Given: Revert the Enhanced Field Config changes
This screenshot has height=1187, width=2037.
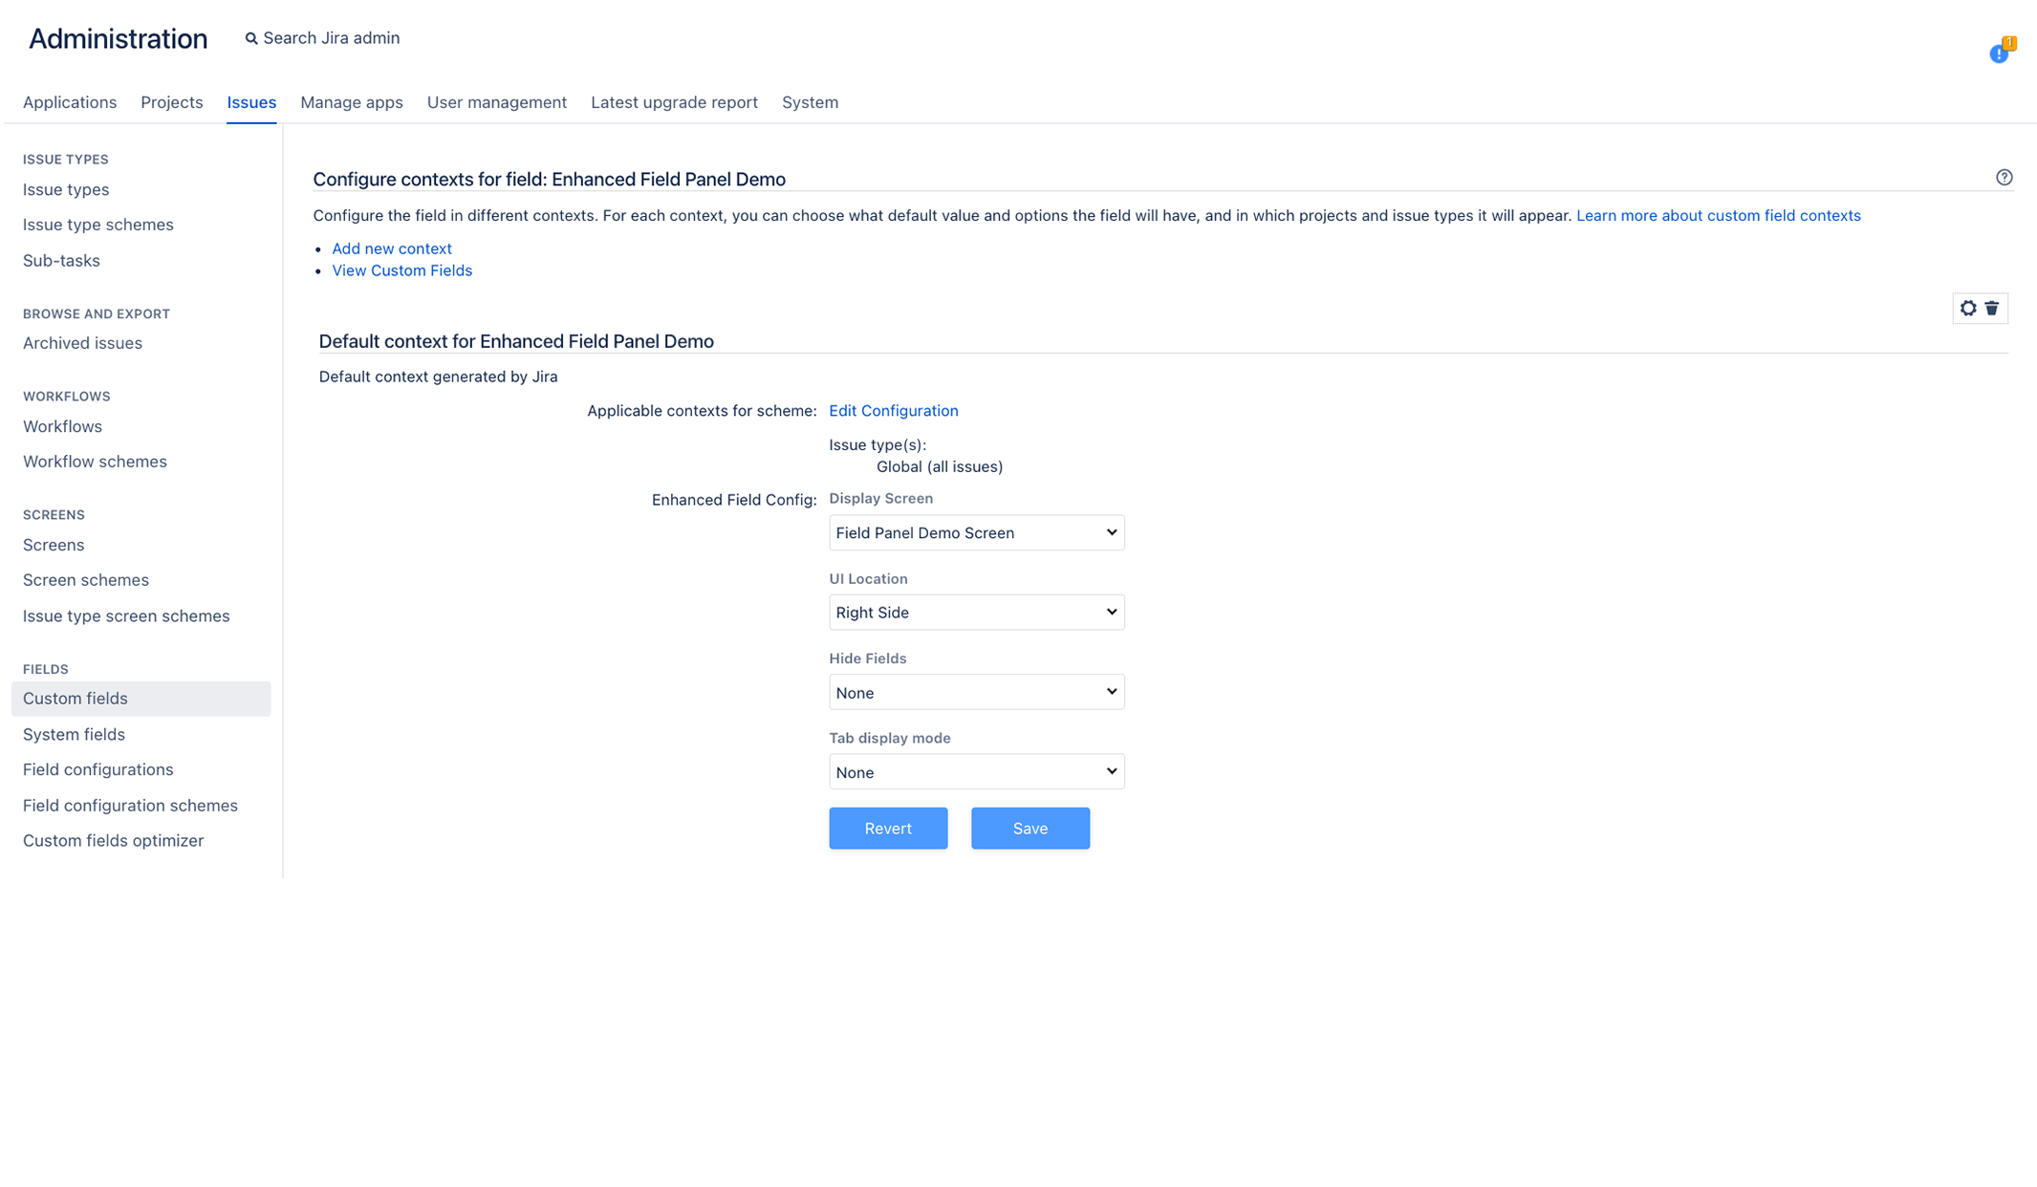Looking at the screenshot, I should click(x=888, y=828).
